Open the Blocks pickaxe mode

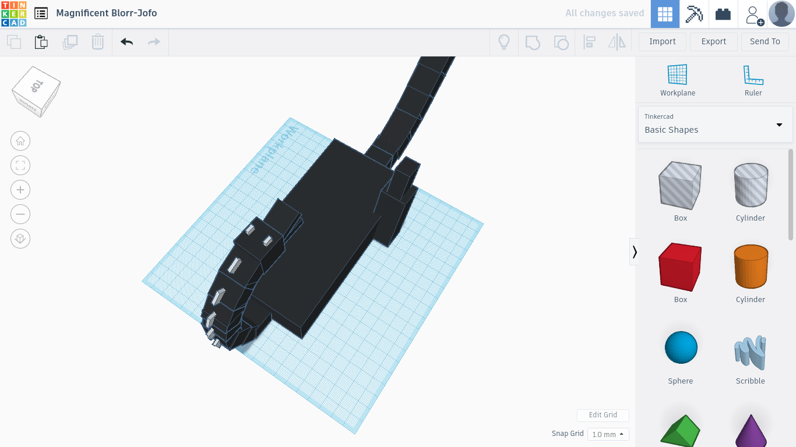point(694,14)
